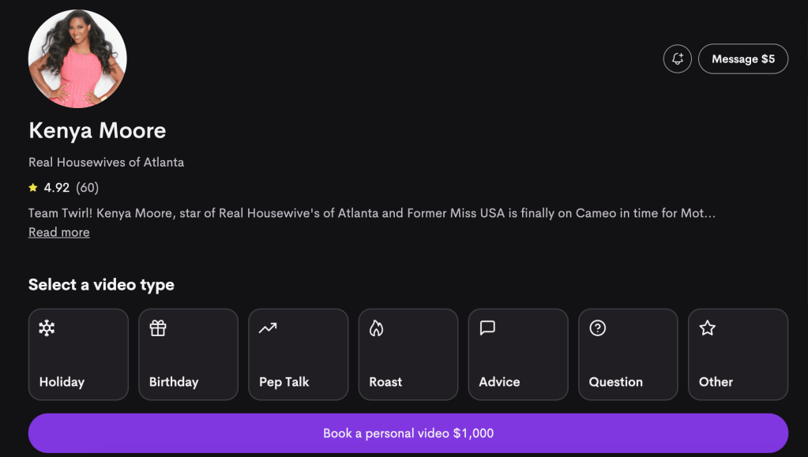Click the flame icon for Roast
This screenshot has width=808, height=457.
point(376,328)
